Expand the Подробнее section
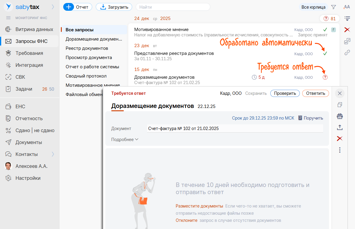Viewport: 355px width, 229px height. (125, 139)
